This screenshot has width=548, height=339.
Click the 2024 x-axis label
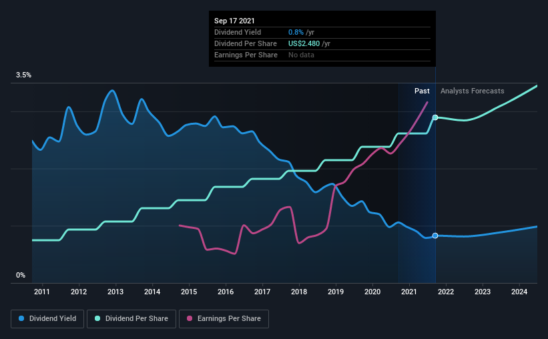(519, 292)
